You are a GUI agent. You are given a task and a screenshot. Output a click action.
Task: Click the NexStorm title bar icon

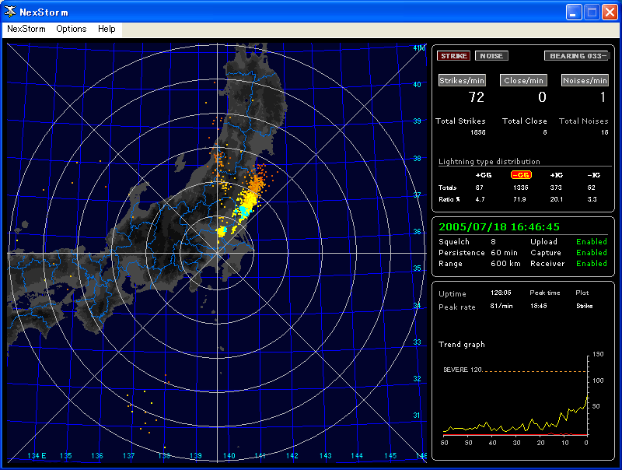pyautogui.click(x=10, y=12)
